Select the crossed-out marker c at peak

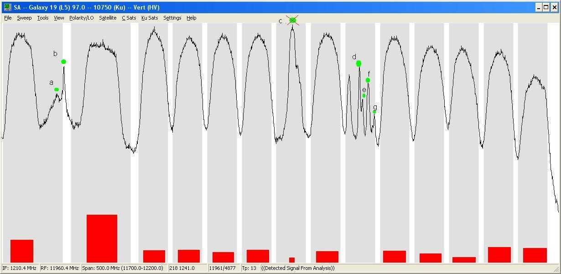(293, 20)
